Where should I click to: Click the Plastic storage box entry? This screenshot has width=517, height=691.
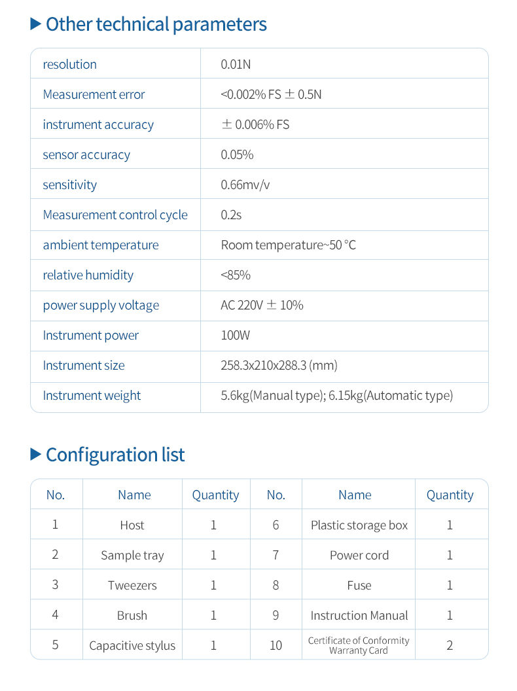(x=359, y=525)
